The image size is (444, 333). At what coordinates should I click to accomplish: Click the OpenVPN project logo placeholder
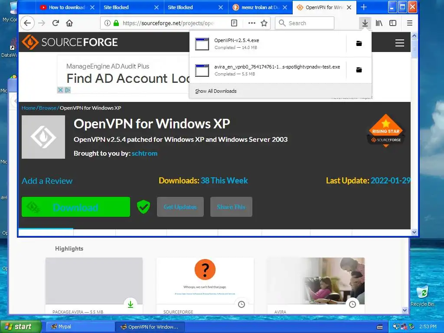coord(43,137)
